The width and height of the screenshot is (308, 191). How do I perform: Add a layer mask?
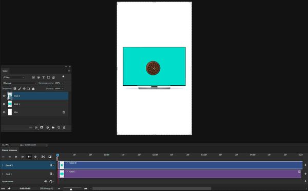pyautogui.click(x=42, y=127)
